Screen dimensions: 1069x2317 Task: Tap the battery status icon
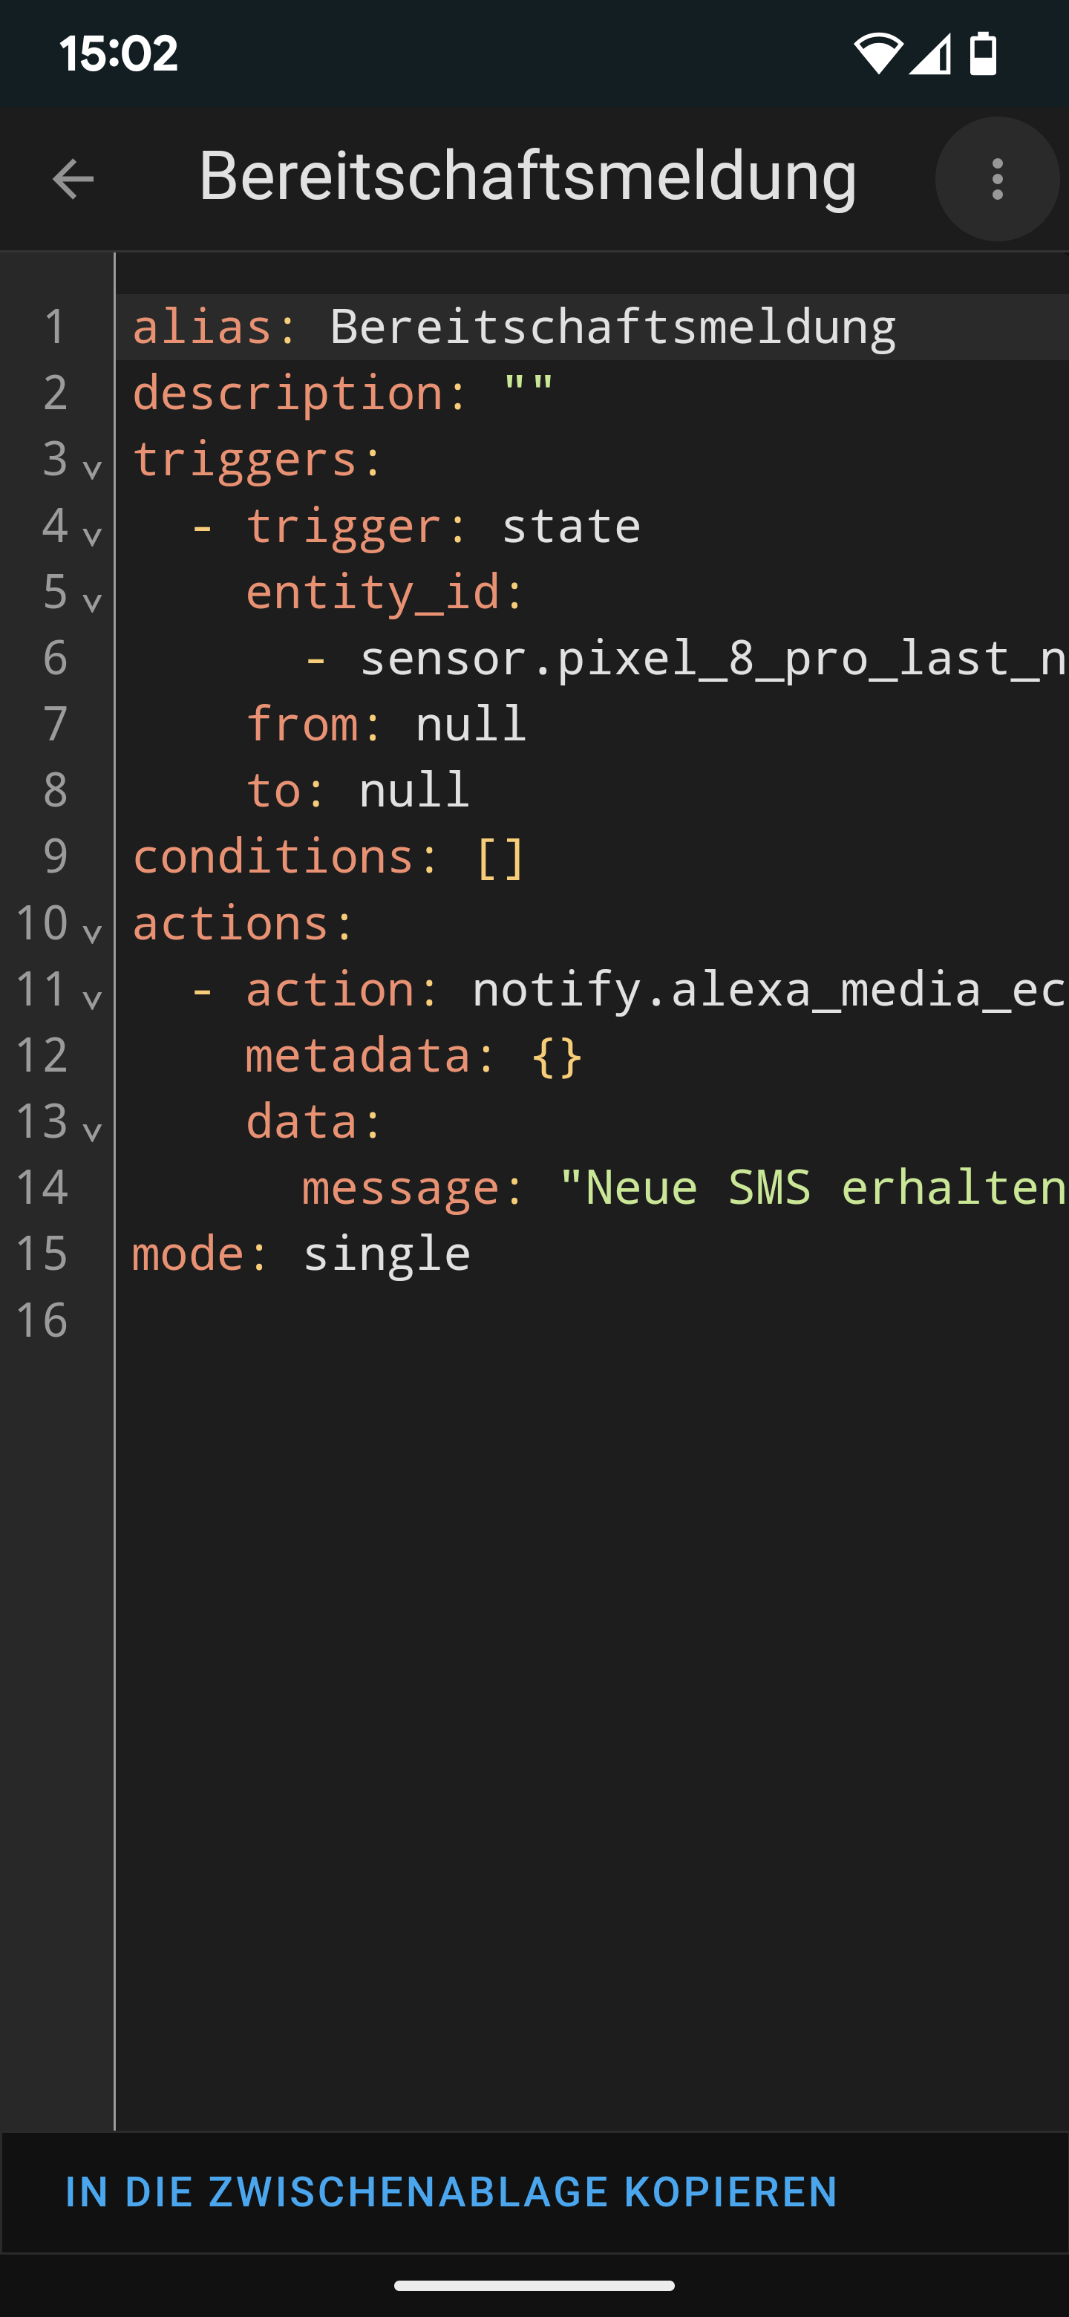984,54
